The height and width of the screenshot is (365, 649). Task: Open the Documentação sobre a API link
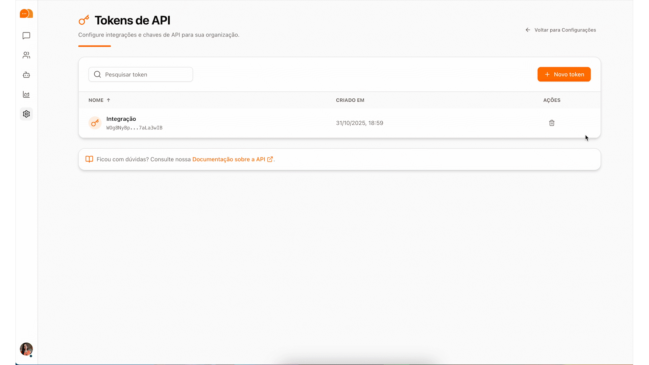click(x=229, y=159)
